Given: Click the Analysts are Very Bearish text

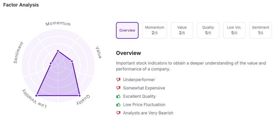Looking at the screenshot, I should (x=148, y=113).
